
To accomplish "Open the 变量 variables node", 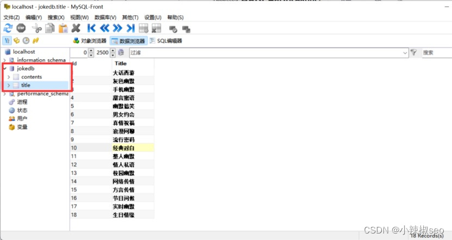I will (18, 127).
